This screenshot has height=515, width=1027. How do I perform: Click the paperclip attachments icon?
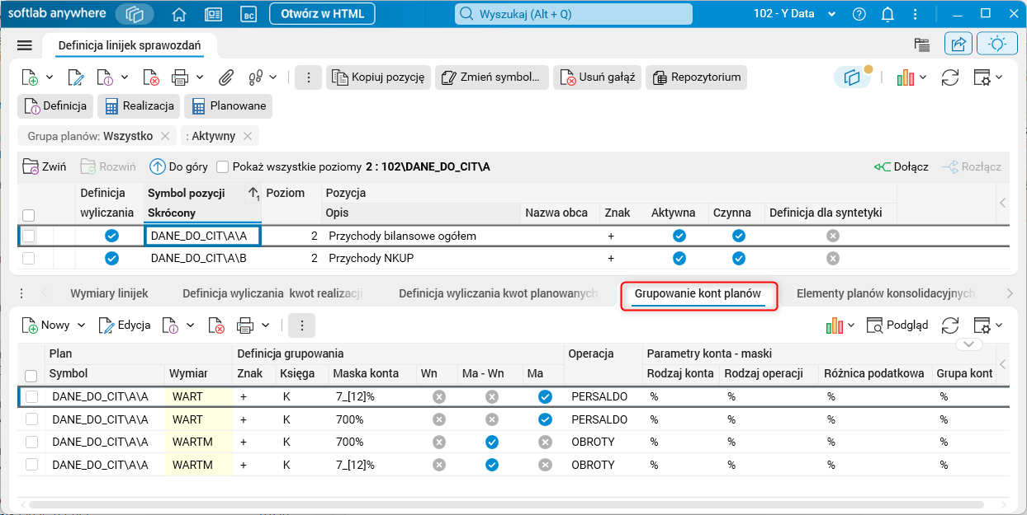[225, 77]
